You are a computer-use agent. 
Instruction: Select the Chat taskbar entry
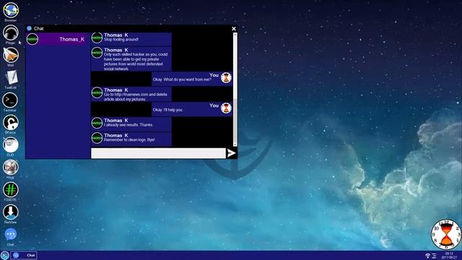pos(24,255)
